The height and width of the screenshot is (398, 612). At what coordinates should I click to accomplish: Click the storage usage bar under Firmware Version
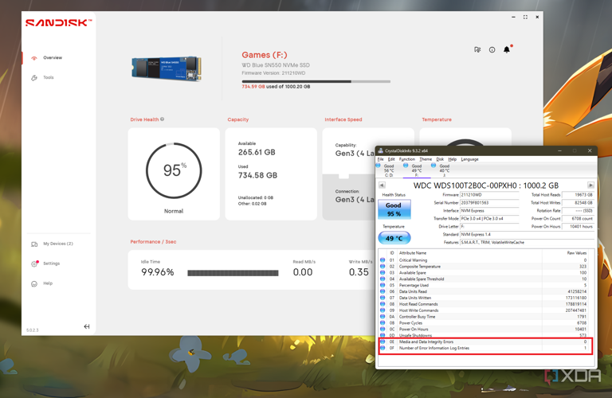click(x=316, y=81)
